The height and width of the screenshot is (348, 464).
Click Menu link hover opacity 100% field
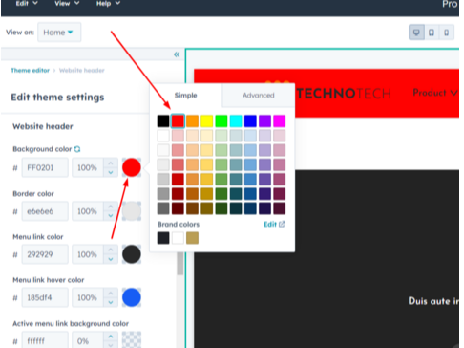click(x=88, y=297)
